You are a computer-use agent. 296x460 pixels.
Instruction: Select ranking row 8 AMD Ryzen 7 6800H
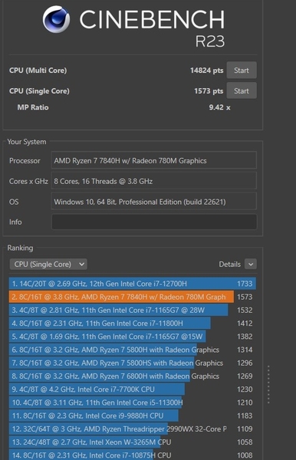(133, 376)
